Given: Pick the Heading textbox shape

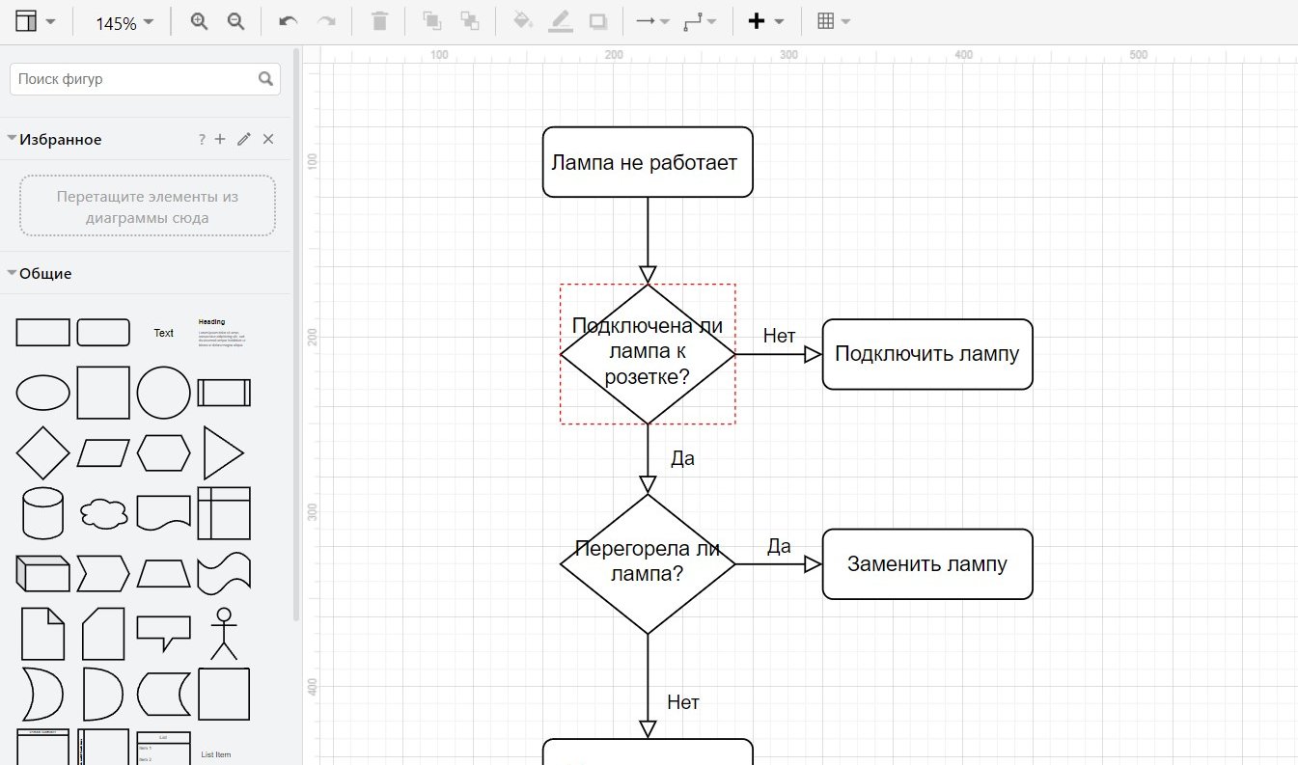Looking at the screenshot, I should [x=224, y=333].
